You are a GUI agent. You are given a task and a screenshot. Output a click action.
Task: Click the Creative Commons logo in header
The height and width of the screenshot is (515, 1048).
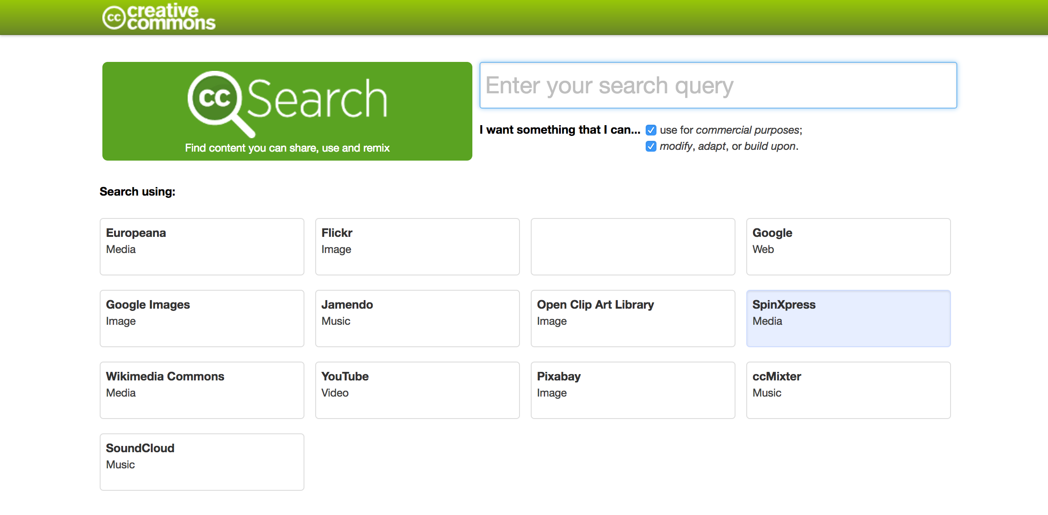pos(159,17)
